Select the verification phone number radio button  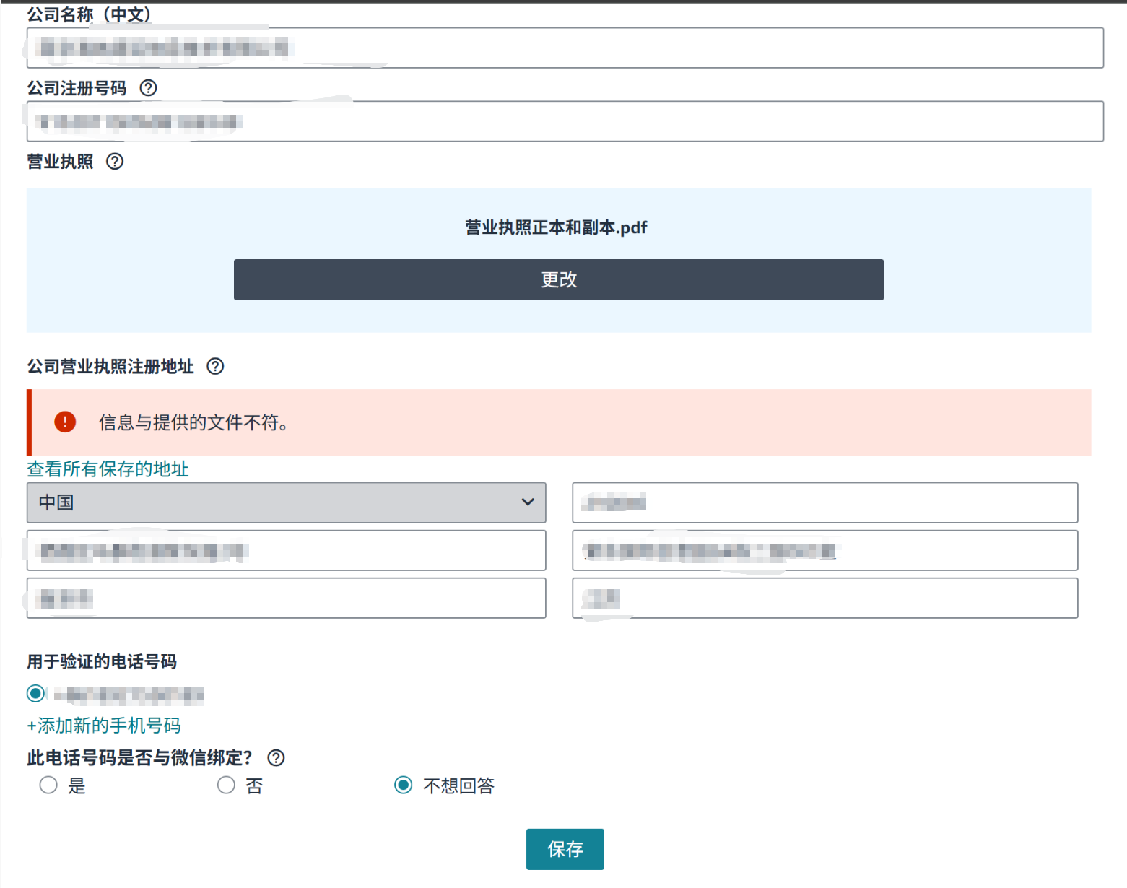35,694
